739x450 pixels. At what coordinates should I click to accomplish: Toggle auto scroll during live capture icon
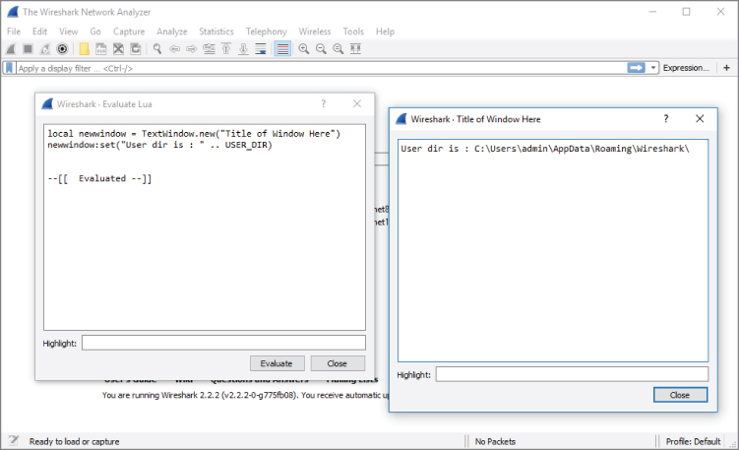pyautogui.click(x=261, y=48)
